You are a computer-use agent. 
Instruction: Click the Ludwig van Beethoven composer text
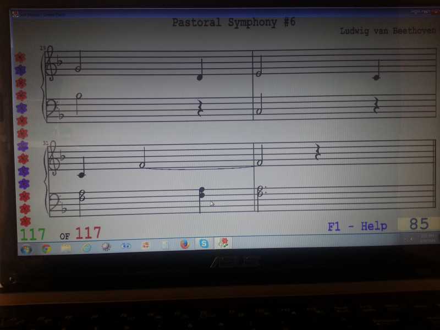click(x=388, y=31)
